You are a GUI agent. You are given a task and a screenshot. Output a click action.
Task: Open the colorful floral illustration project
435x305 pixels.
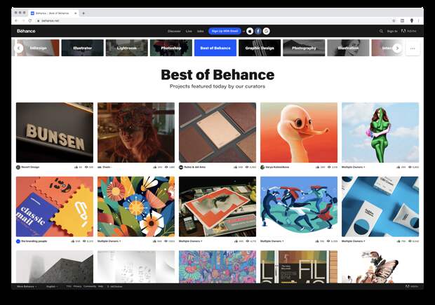[x=136, y=207]
